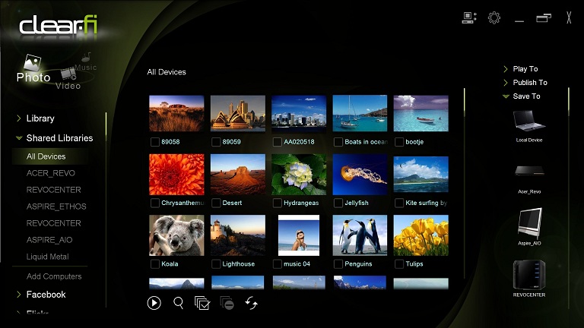This screenshot has height=328, width=584.
Task: Open the 89058 Uluru photo thumbnail
Action: coord(176,113)
